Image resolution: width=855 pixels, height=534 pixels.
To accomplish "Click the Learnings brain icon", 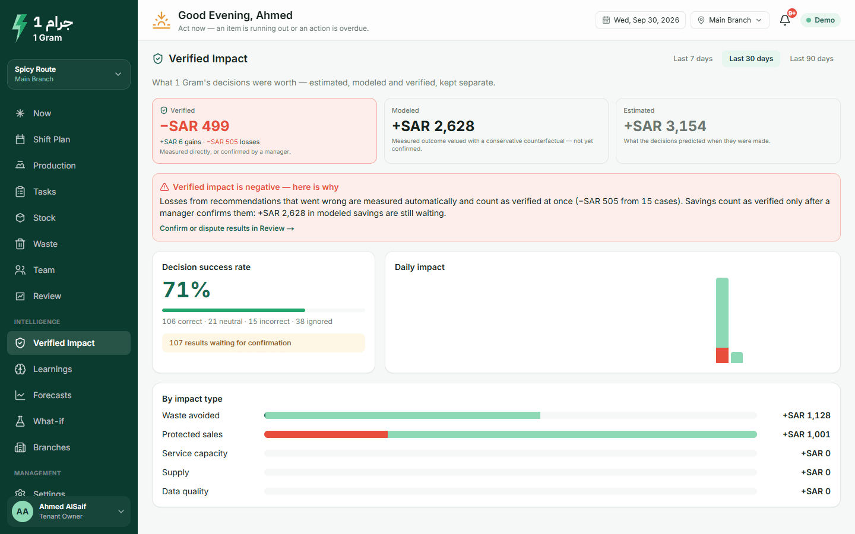I will coord(20,369).
